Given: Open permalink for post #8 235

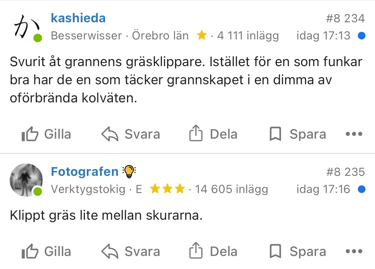Looking at the screenshot, I should coord(345,172).
